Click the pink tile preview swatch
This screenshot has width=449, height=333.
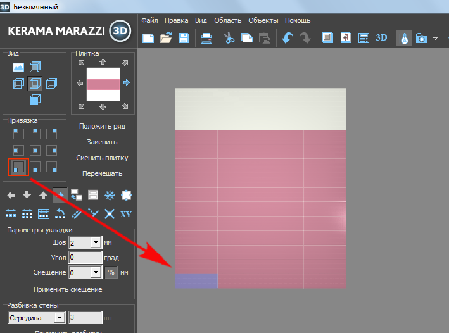click(x=103, y=84)
